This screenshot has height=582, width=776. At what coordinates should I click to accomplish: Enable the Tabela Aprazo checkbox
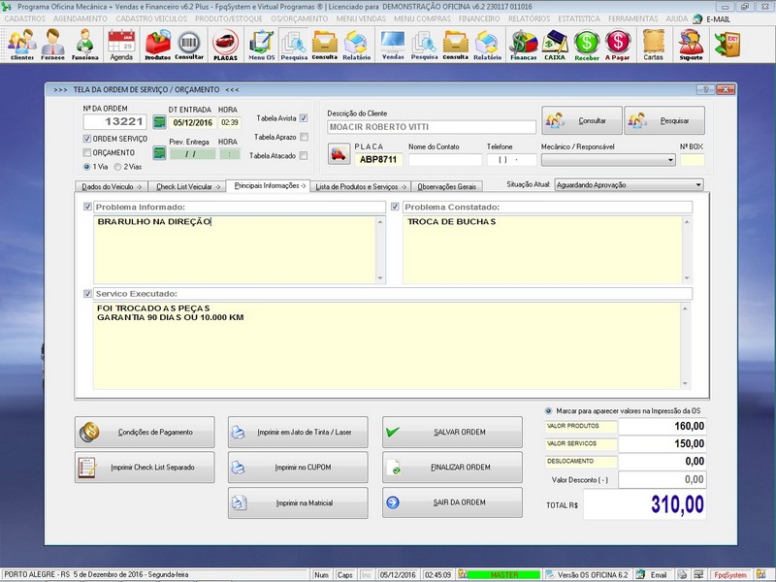[304, 137]
